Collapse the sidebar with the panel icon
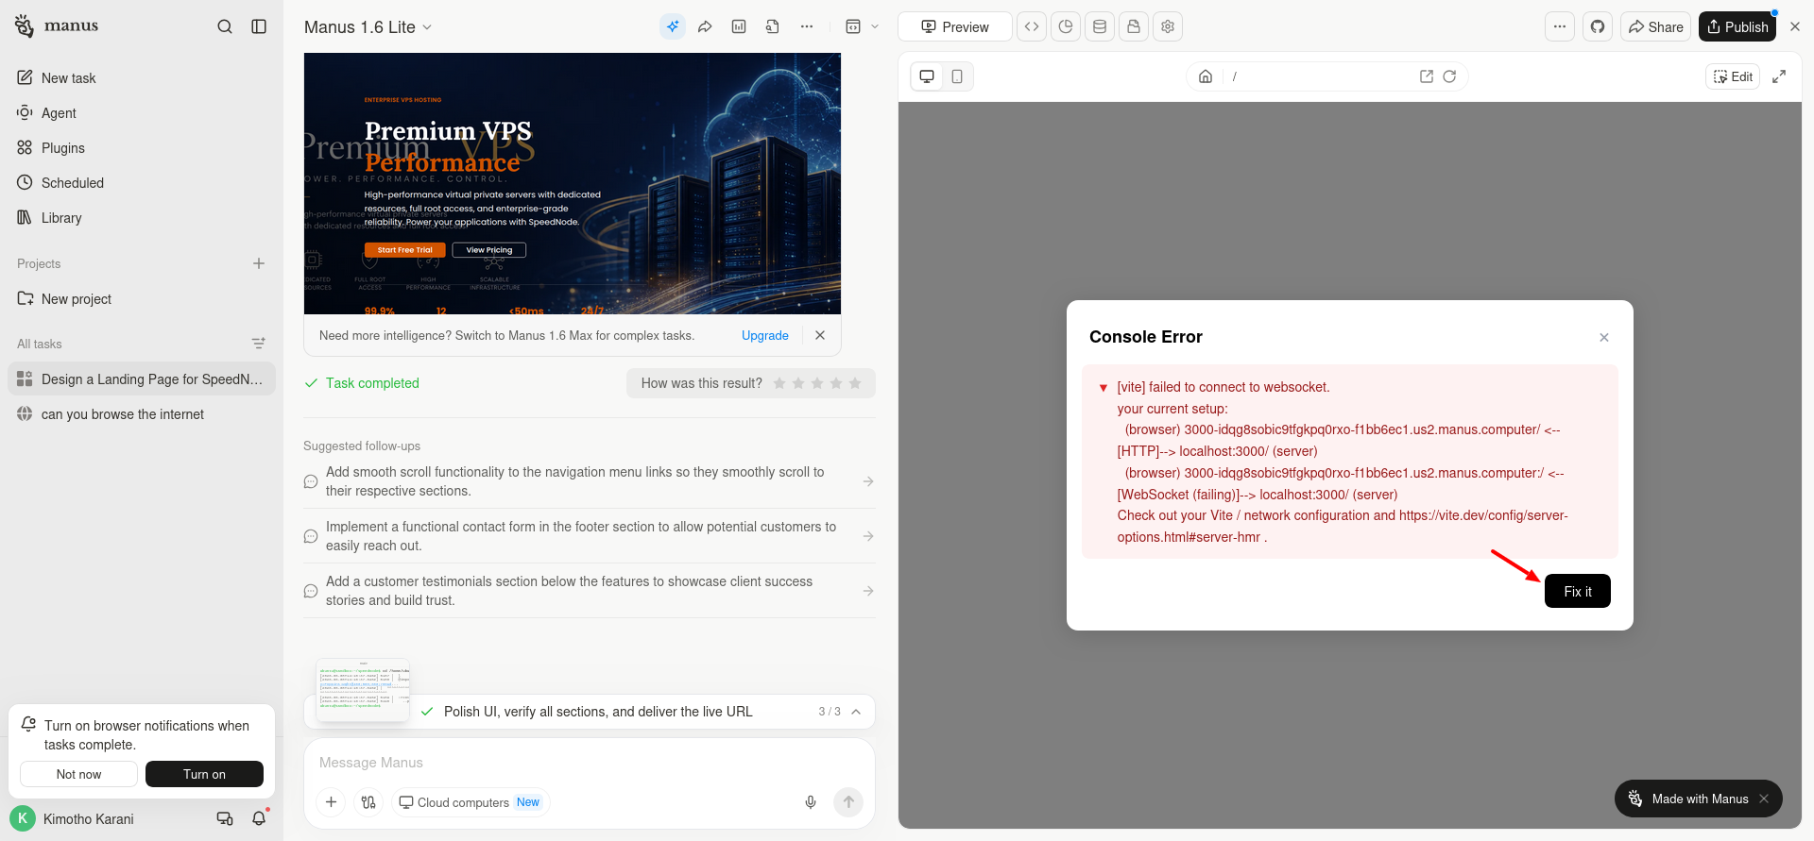Screen dimensions: 1814x841 pos(259,26)
